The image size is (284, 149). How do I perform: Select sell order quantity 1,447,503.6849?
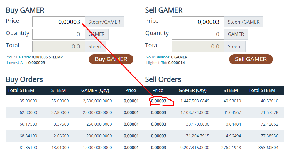(195, 101)
